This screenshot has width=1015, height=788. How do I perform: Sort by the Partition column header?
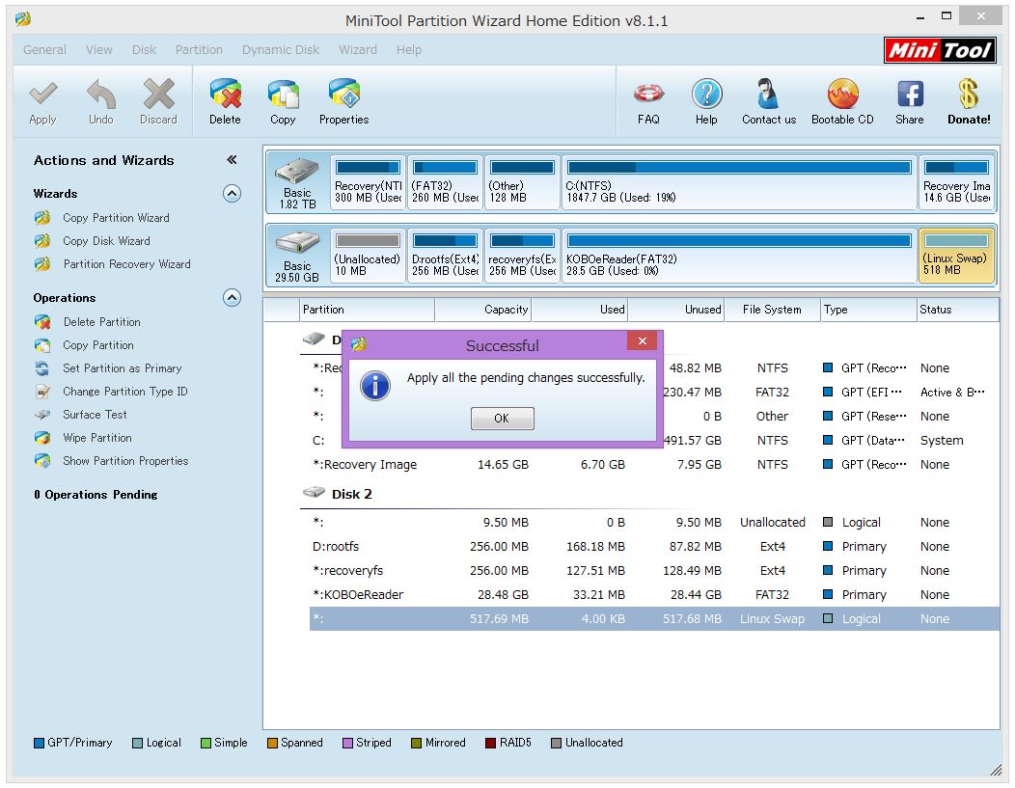[367, 310]
